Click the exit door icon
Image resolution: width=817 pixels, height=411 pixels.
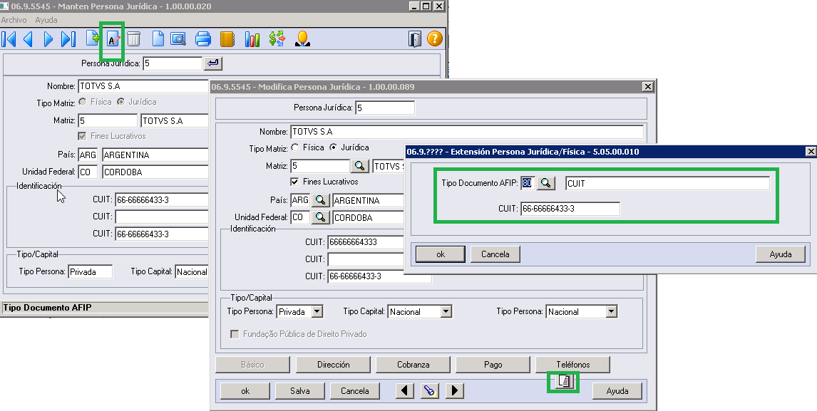coord(415,39)
